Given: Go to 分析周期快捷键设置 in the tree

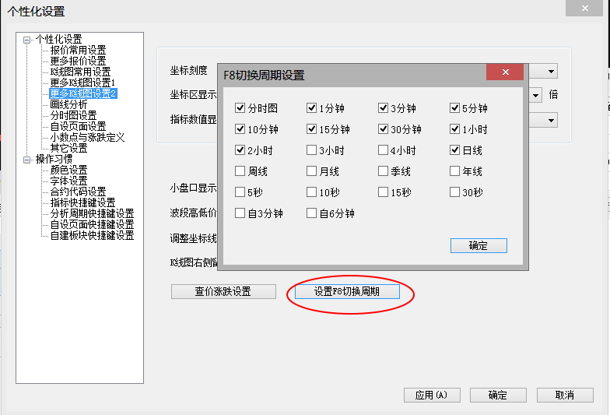Looking at the screenshot, I should (x=92, y=213).
